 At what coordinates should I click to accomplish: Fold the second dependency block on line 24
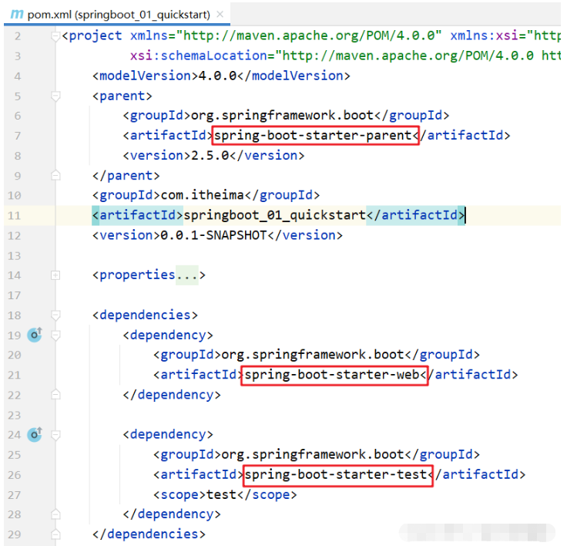[x=55, y=435]
